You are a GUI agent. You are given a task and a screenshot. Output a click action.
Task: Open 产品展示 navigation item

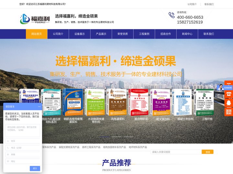point(101,34)
